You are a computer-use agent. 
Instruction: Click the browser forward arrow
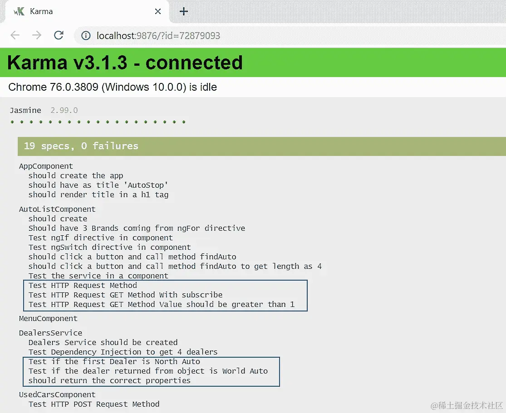coord(37,35)
